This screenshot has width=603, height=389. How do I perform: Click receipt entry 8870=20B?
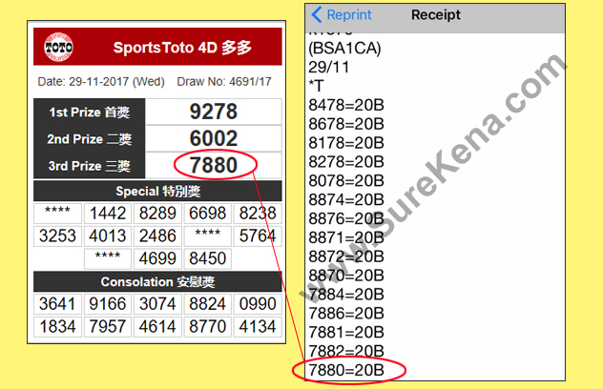[346, 276]
